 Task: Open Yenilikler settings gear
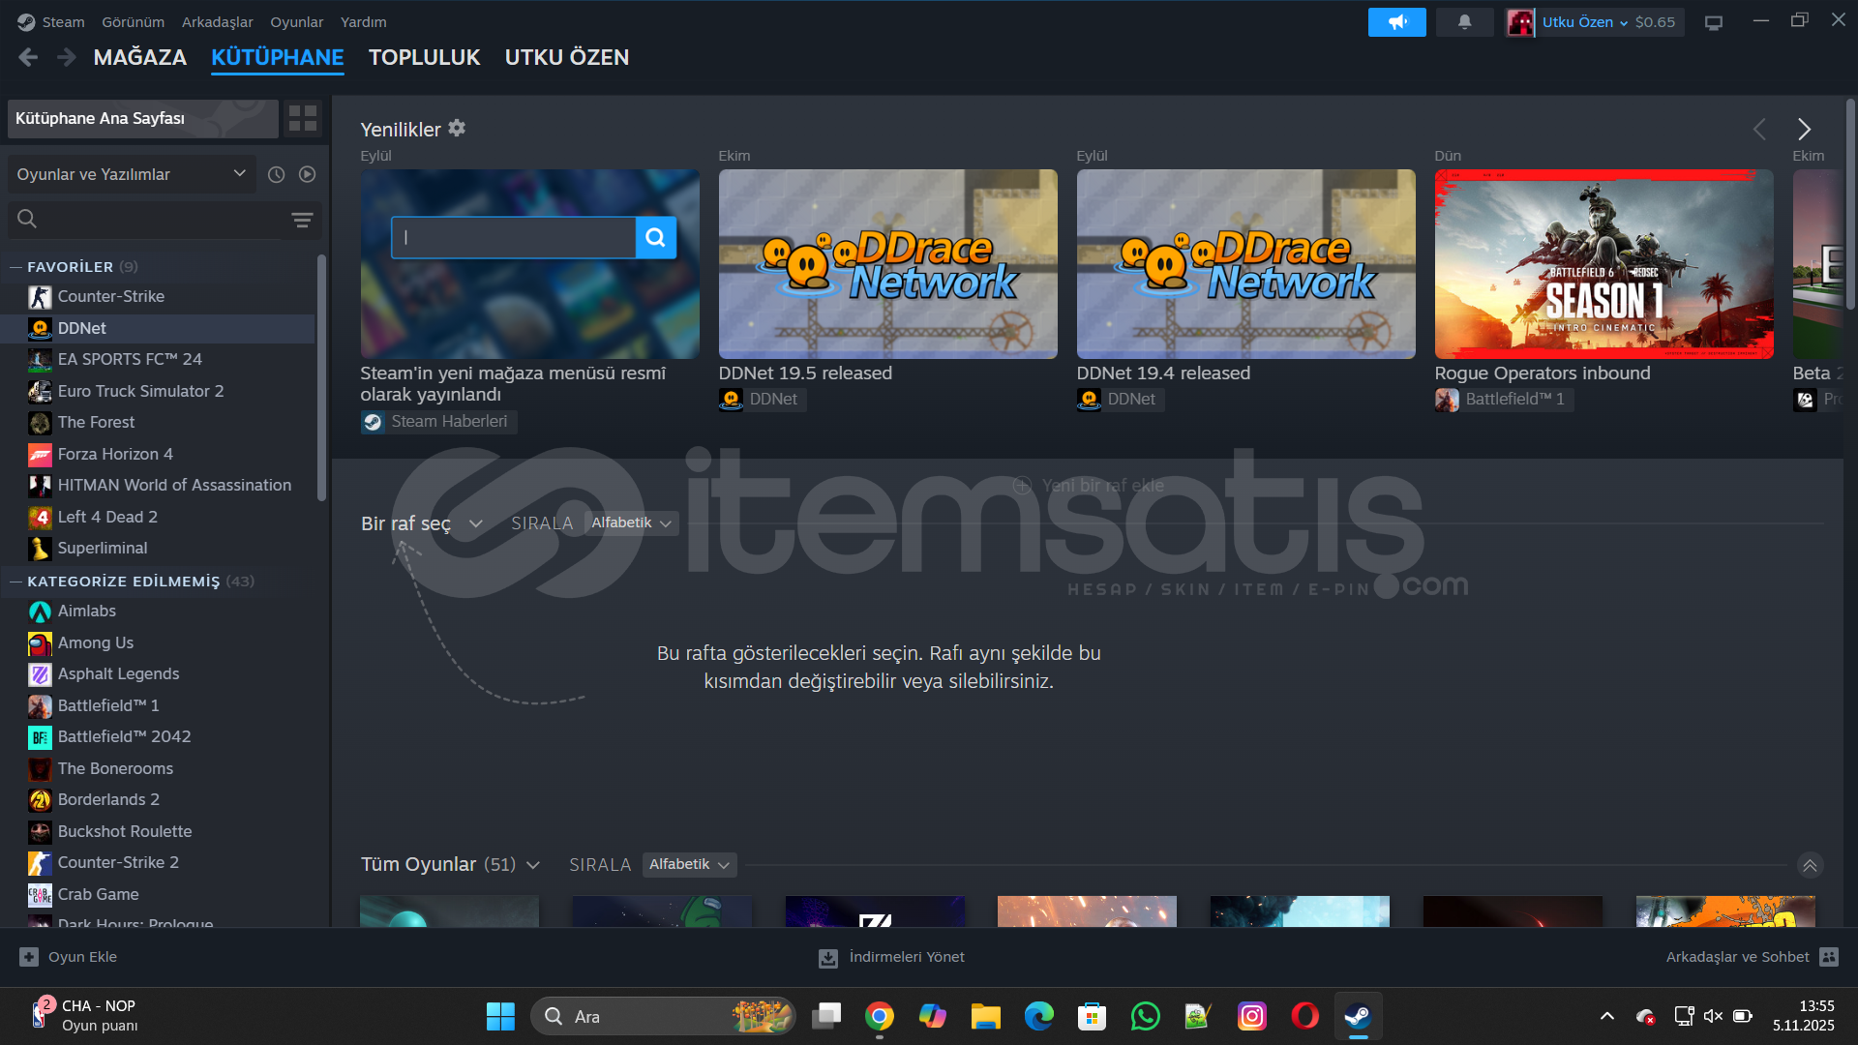[457, 128]
